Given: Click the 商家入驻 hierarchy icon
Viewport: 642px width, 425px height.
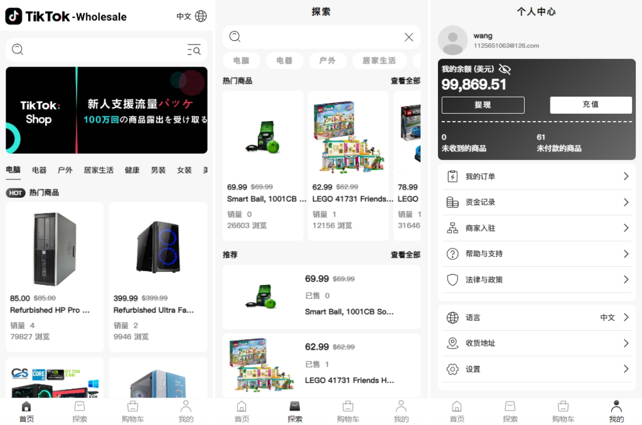Looking at the screenshot, I should pyautogui.click(x=452, y=228).
